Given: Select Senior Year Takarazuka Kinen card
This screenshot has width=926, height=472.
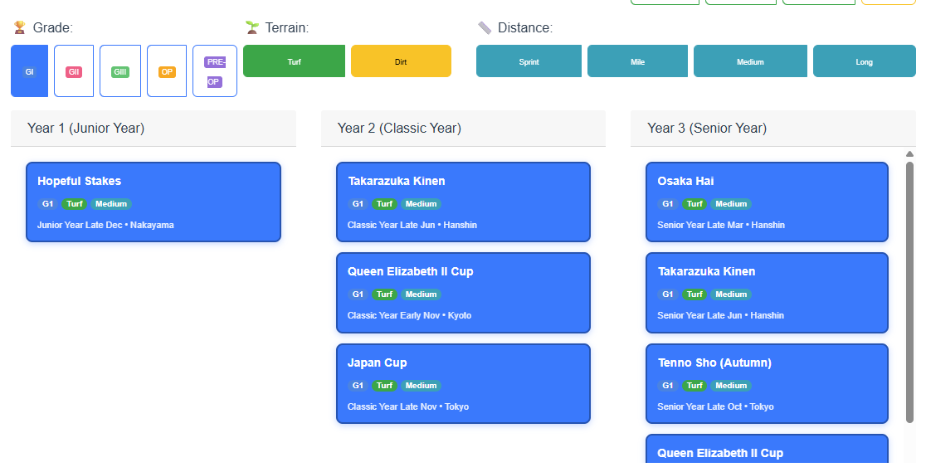Looking at the screenshot, I should (x=768, y=293).
